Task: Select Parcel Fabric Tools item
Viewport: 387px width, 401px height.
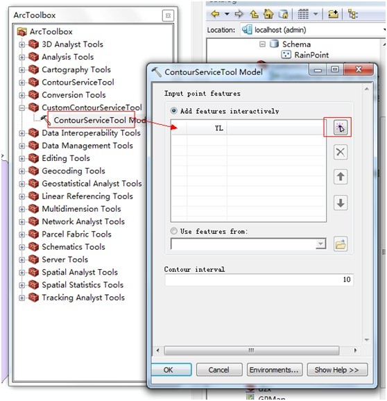Action: [x=76, y=234]
